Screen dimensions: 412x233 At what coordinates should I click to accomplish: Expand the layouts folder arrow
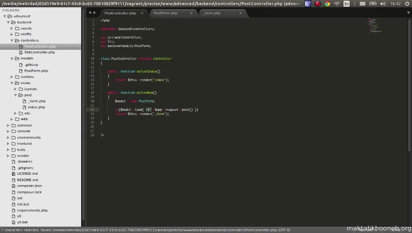16,89
